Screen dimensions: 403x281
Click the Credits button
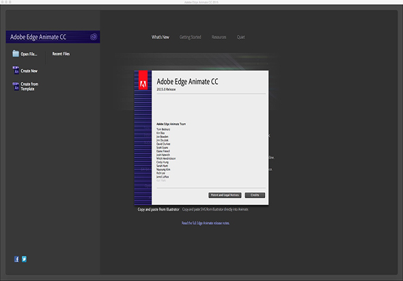tap(255, 195)
